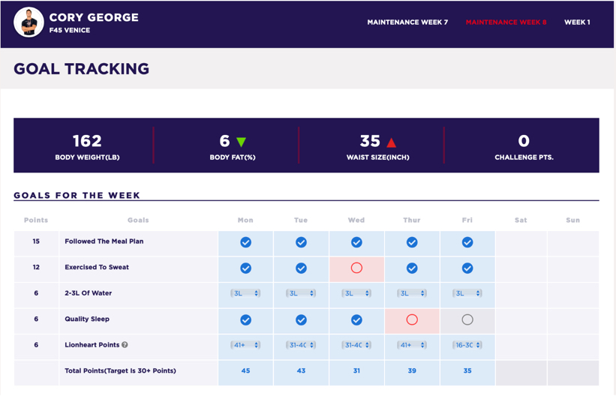Screen dimensions: 616x396
Task: Open Wednesday's Lionheart Points dropdown
Action: point(356,345)
